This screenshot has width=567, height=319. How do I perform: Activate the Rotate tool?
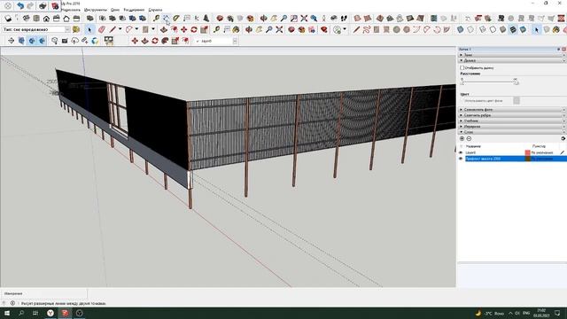(x=194, y=29)
